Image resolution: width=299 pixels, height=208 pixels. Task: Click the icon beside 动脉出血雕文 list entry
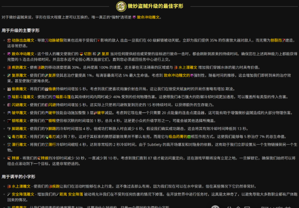(8, 40)
